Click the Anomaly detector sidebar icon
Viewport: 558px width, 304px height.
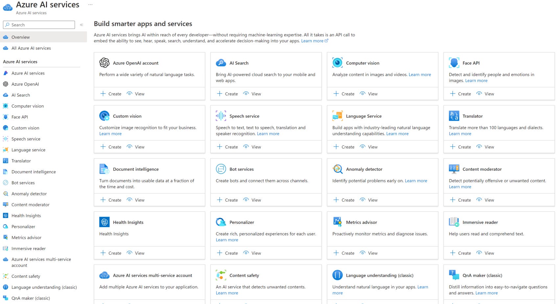6,194
